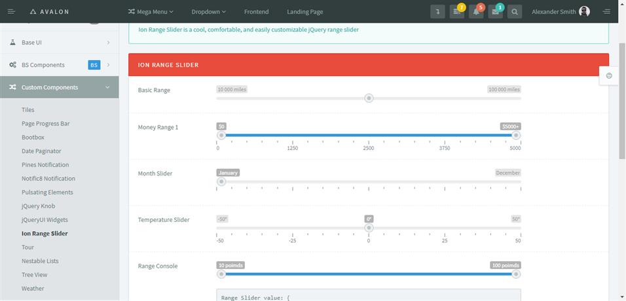Click the BS badge in the sidebar
The width and height of the screenshot is (626, 301).
[94, 65]
